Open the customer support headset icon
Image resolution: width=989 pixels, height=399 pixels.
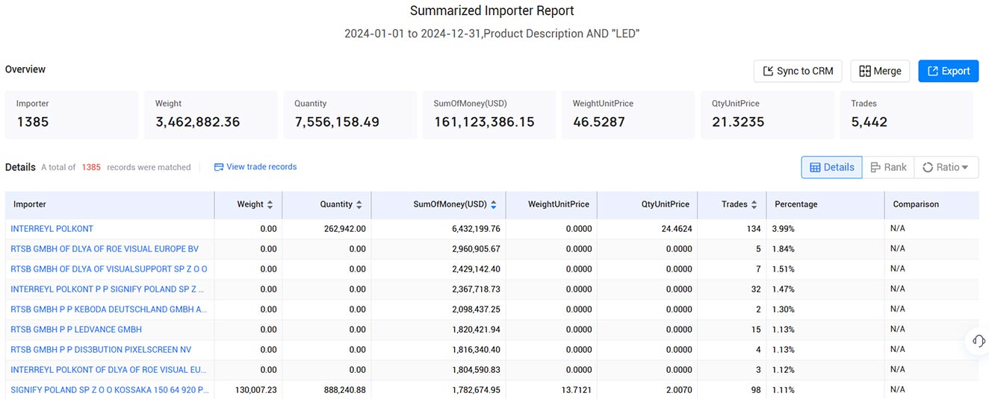pos(978,341)
